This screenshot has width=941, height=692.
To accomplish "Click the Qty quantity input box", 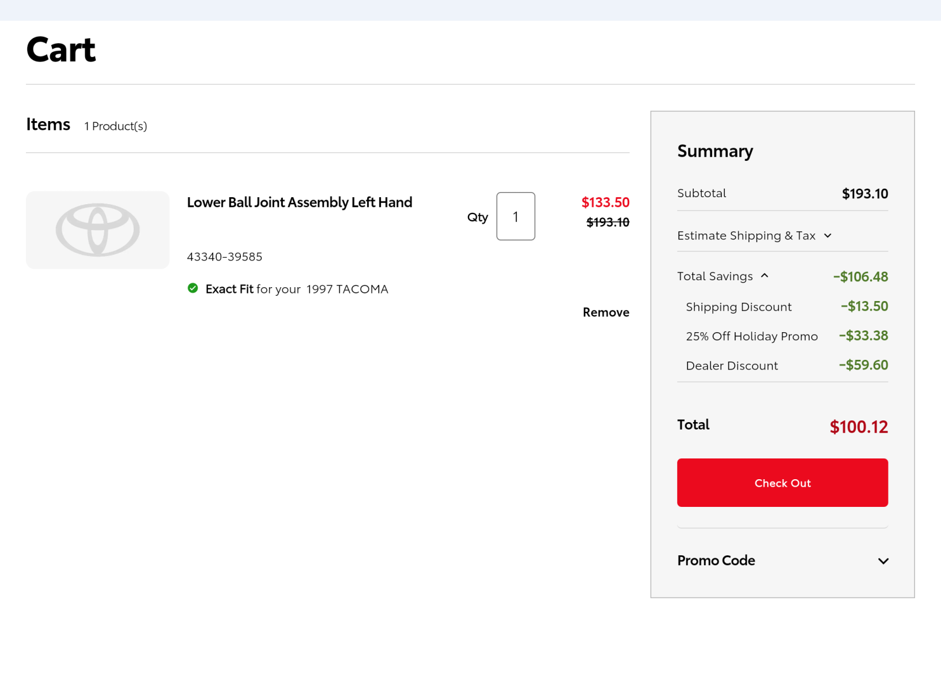I will coord(516,216).
